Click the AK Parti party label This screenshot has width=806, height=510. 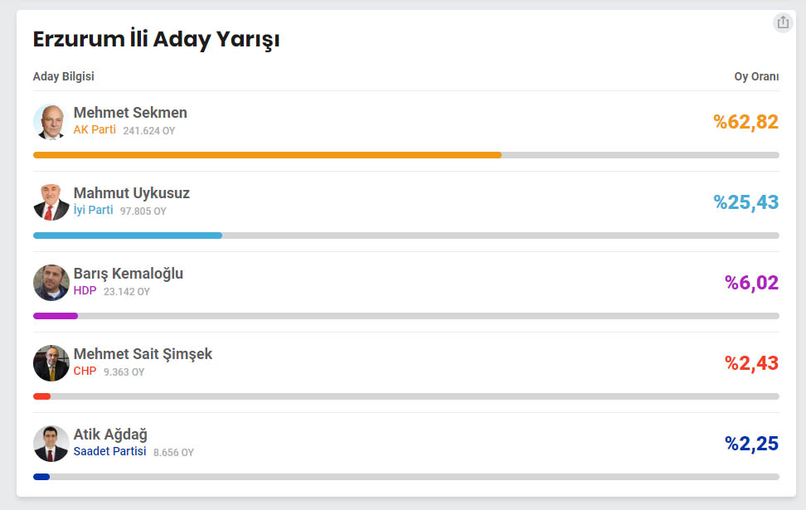point(95,129)
